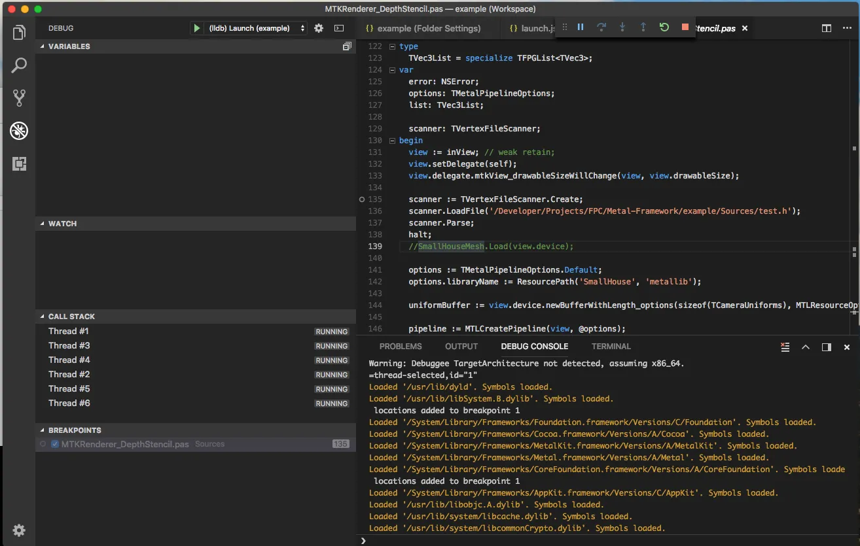Toggle the breakpoint on line 135
The height and width of the screenshot is (546, 860).
362,199
